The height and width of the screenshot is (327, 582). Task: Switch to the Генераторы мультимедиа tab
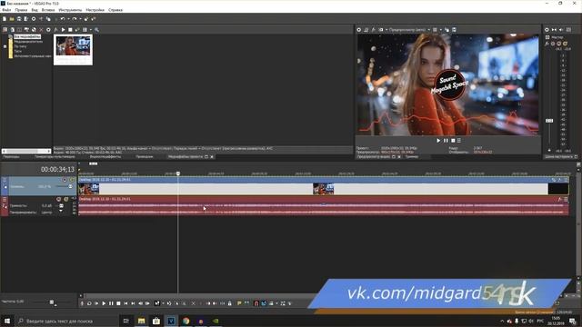click(x=55, y=157)
